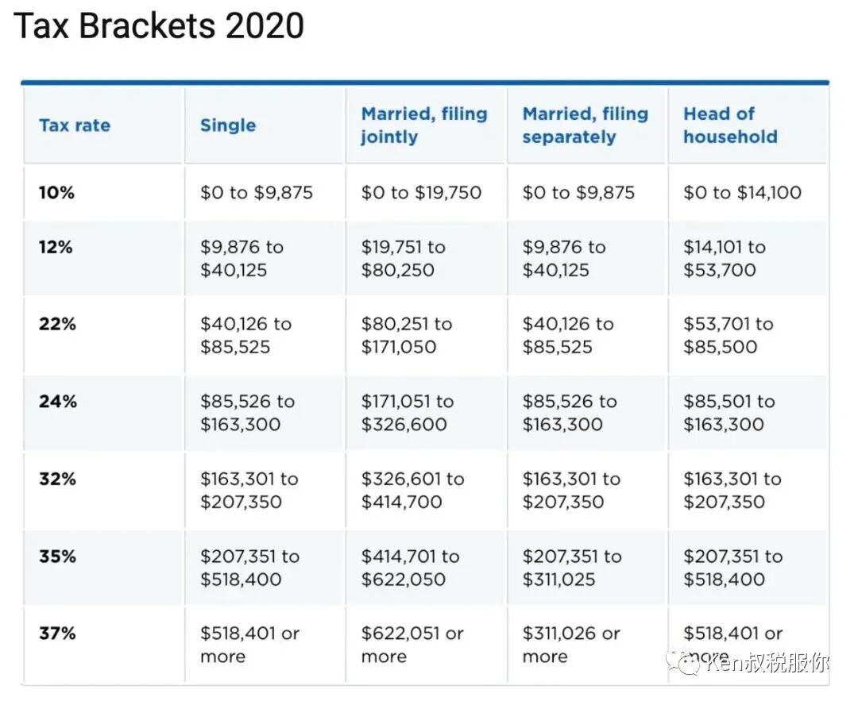Select the "Single" column header
The width and height of the screenshot is (858, 701).
pos(228,125)
